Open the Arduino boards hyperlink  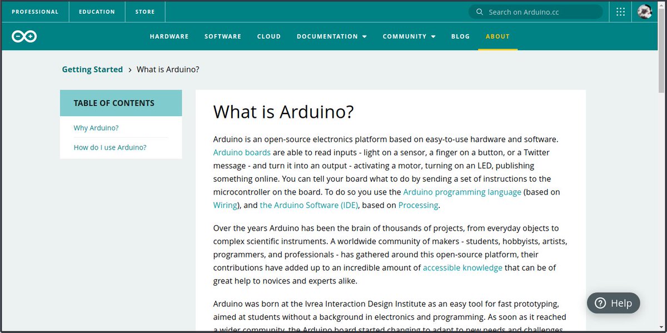(242, 152)
